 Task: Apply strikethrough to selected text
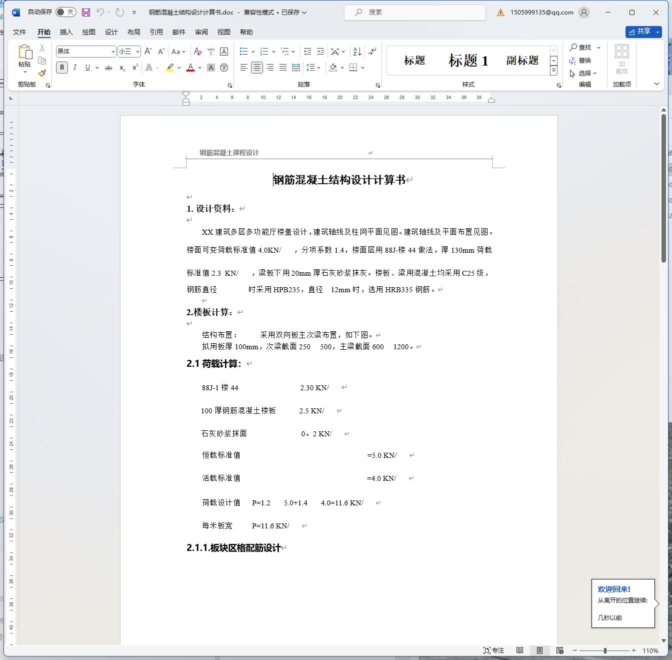[108, 68]
